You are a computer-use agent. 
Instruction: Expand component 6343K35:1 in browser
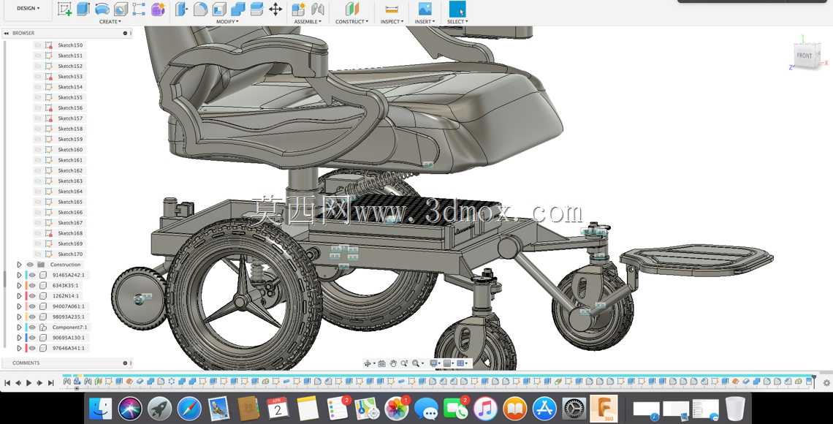19,285
